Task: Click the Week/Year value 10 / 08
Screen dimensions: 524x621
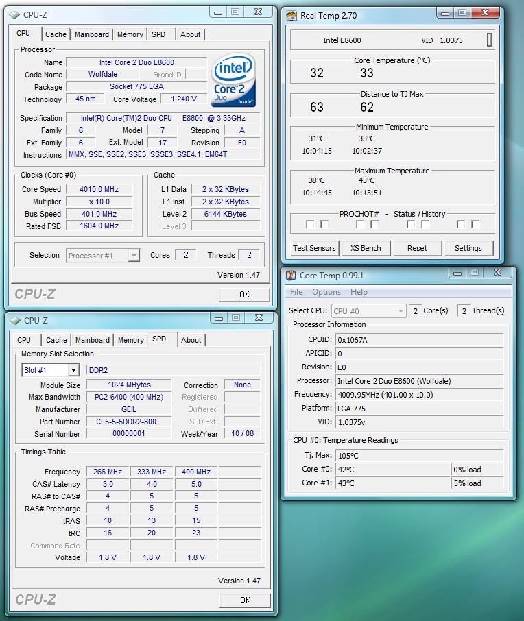Action: [x=243, y=434]
